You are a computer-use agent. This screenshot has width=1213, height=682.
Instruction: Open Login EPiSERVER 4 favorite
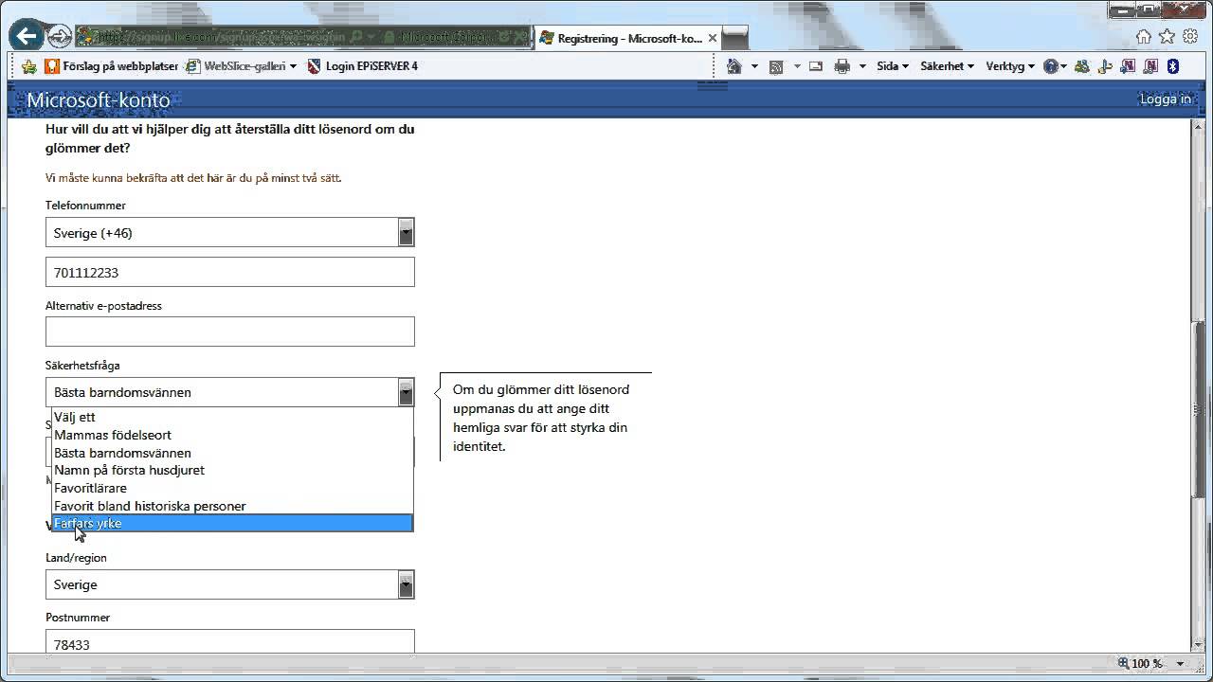click(362, 66)
